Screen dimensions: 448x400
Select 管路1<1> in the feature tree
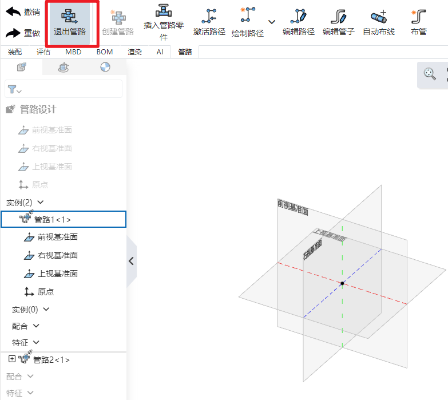coord(53,219)
